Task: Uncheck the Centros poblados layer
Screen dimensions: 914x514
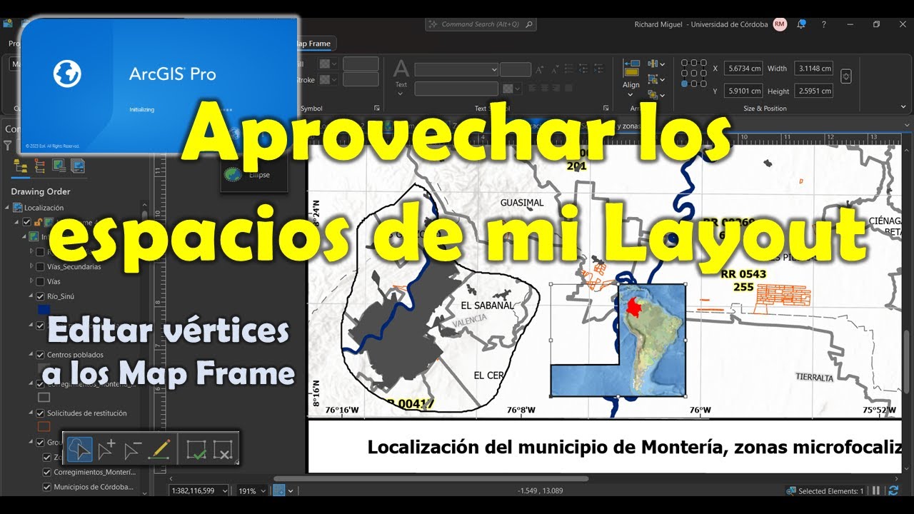Action: click(x=40, y=355)
